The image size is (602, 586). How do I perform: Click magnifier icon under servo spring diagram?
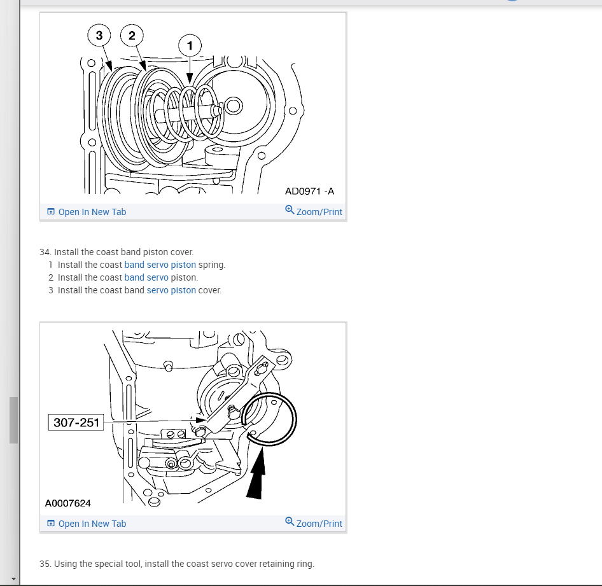coord(290,210)
